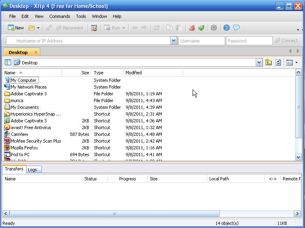Open the File menu
The width and height of the screenshot is (305, 228).
tap(12, 16)
